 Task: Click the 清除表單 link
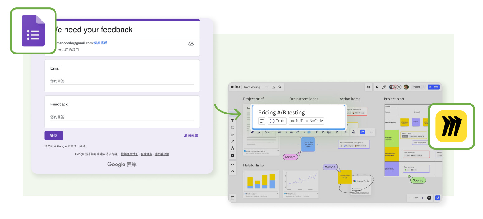tap(191, 136)
